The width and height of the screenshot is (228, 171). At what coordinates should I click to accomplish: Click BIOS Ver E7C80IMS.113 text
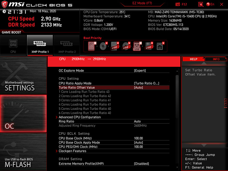(166, 25)
